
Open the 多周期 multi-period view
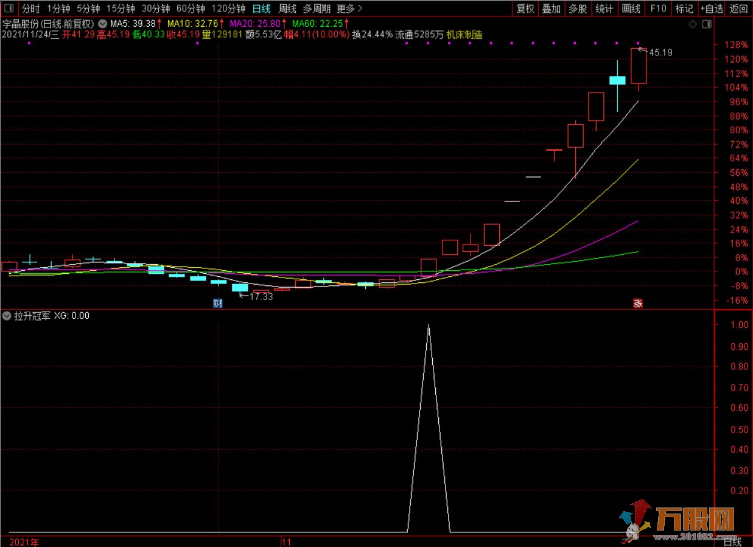click(317, 9)
